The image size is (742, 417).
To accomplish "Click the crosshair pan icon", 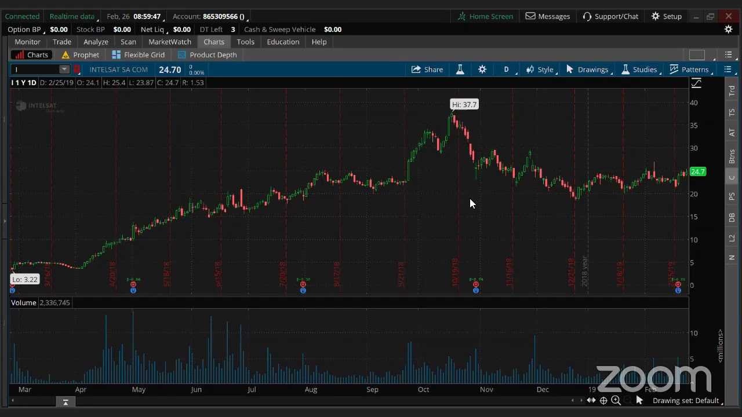I will coord(603,401).
